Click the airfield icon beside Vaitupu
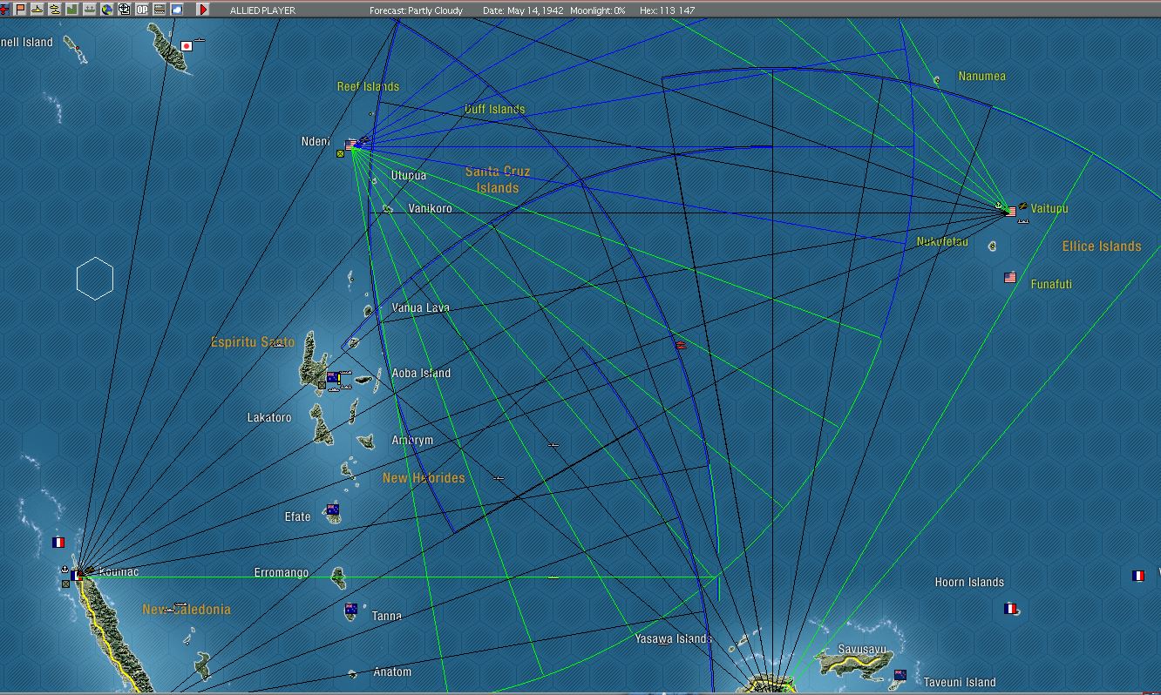The height and width of the screenshot is (695, 1161). pyautogui.click(x=1022, y=206)
